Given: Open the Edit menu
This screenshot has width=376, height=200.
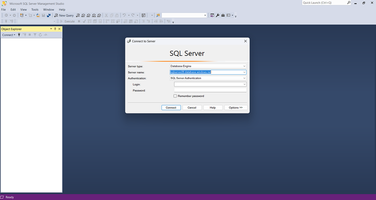Looking at the screenshot, I should (x=13, y=9).
